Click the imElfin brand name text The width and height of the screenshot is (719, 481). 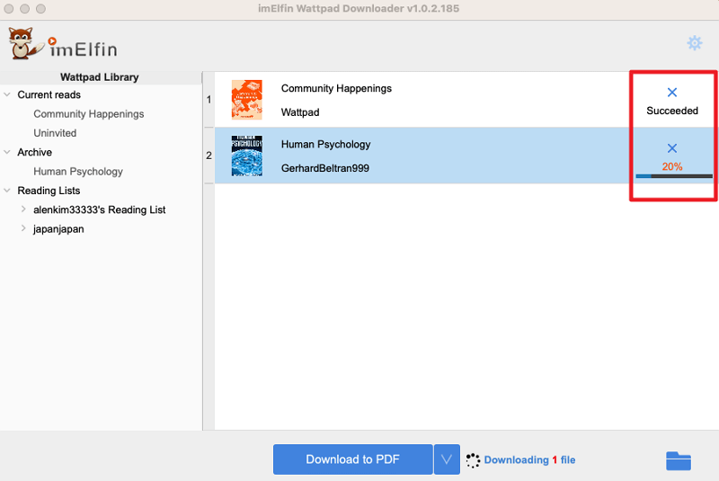tap(84, 49)
